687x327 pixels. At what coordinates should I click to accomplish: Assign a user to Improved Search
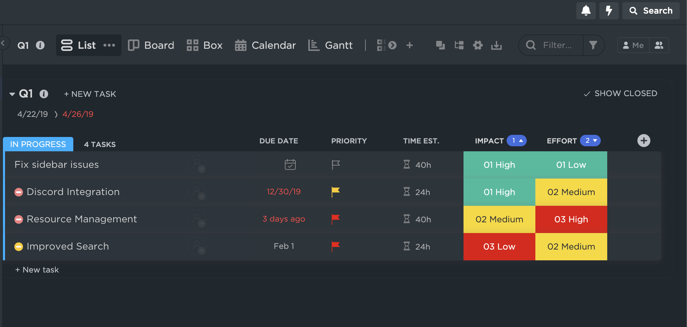[197, 246]
